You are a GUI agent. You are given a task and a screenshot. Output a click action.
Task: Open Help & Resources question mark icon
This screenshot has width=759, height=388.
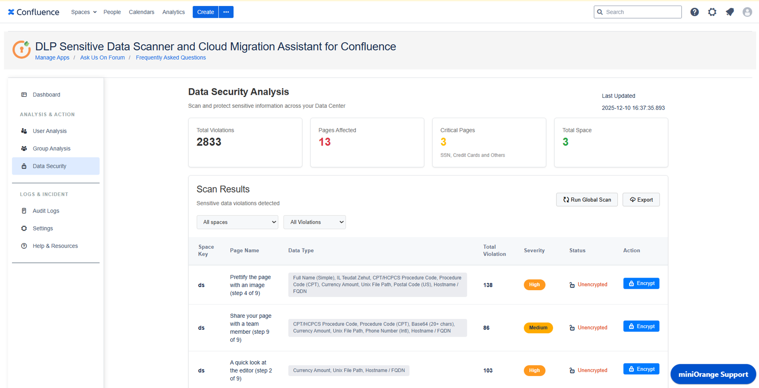pos(24,246)
